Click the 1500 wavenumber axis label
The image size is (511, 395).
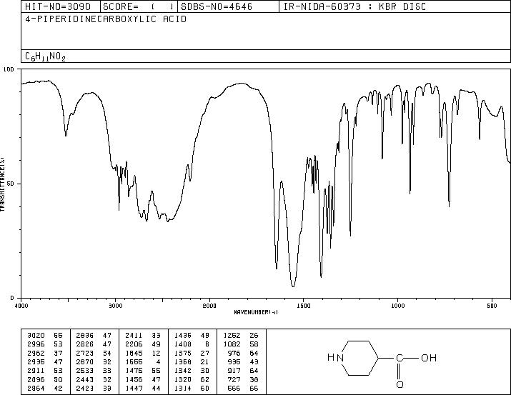(x=304, y=306)
